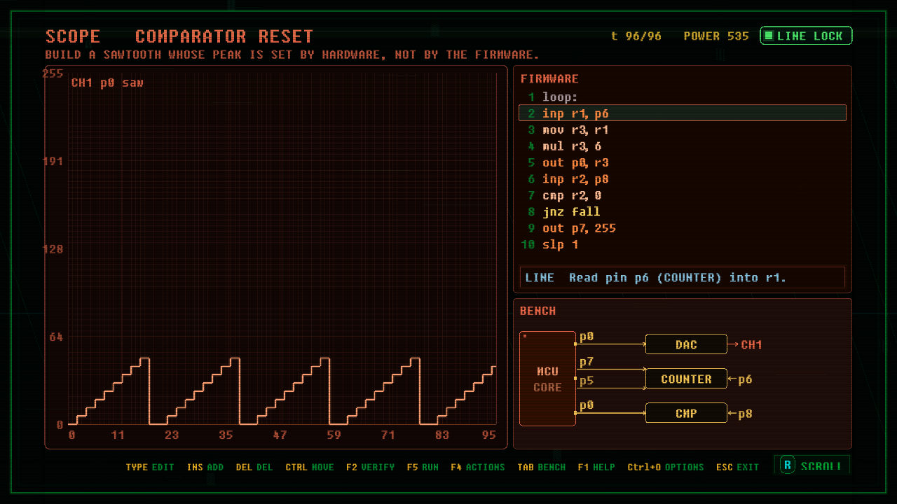The width and height of the screenshot is (897, 504).
Task: Click the t 96/96 time readout
Action: (636, 36)
